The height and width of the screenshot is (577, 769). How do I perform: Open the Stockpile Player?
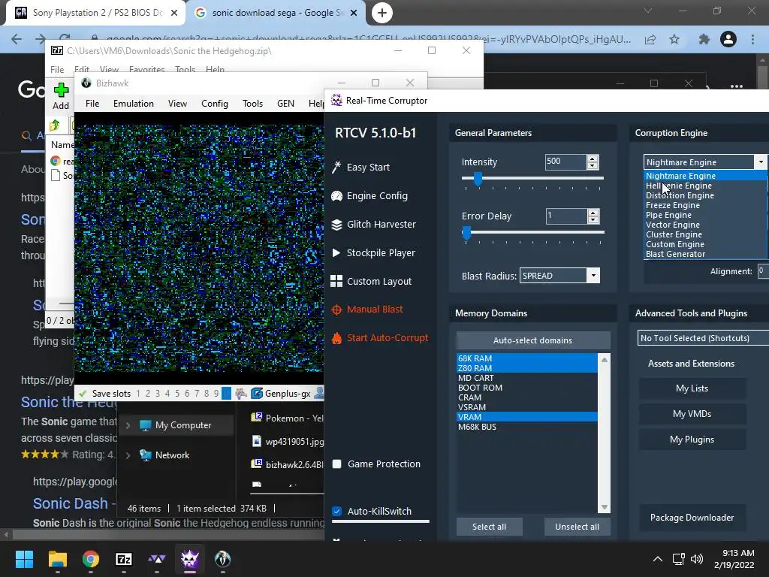[x=373, y=252]
